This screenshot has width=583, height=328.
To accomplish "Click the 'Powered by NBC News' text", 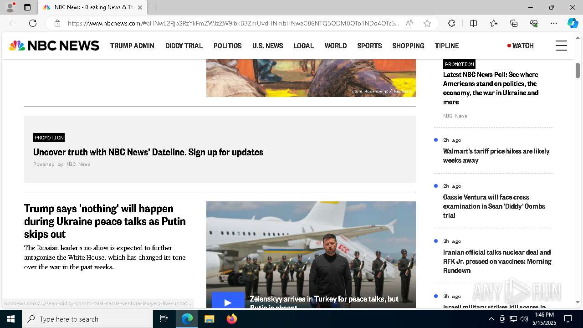I will [x=62, y=164].
